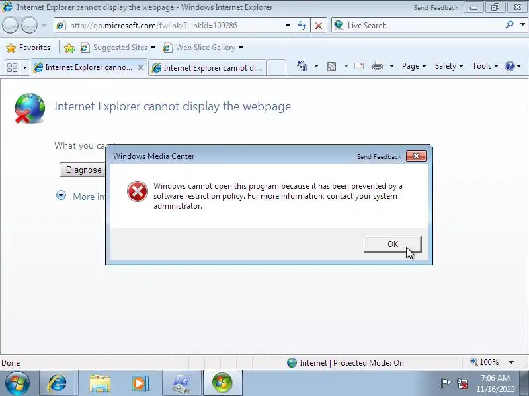Open a new blank tab
Viewport: 529px width, 396px height.
276,68
